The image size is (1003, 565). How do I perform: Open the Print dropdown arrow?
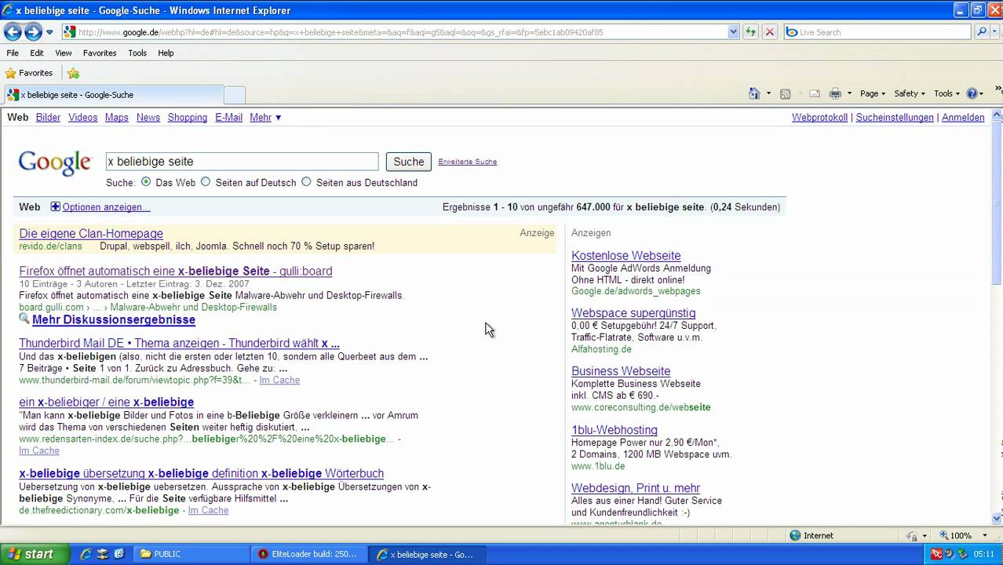849,93
